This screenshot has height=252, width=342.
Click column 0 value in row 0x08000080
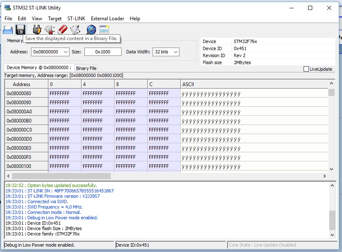pyautogui.click(x=65, y=94)
